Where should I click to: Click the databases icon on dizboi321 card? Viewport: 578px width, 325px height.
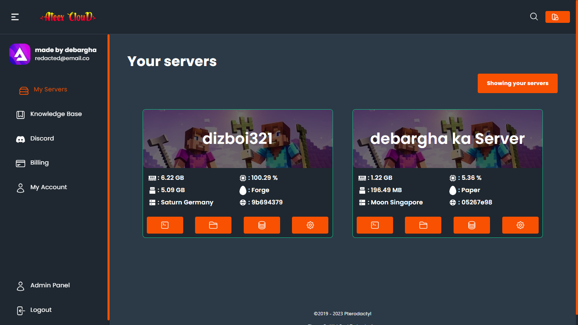(261, 225)
